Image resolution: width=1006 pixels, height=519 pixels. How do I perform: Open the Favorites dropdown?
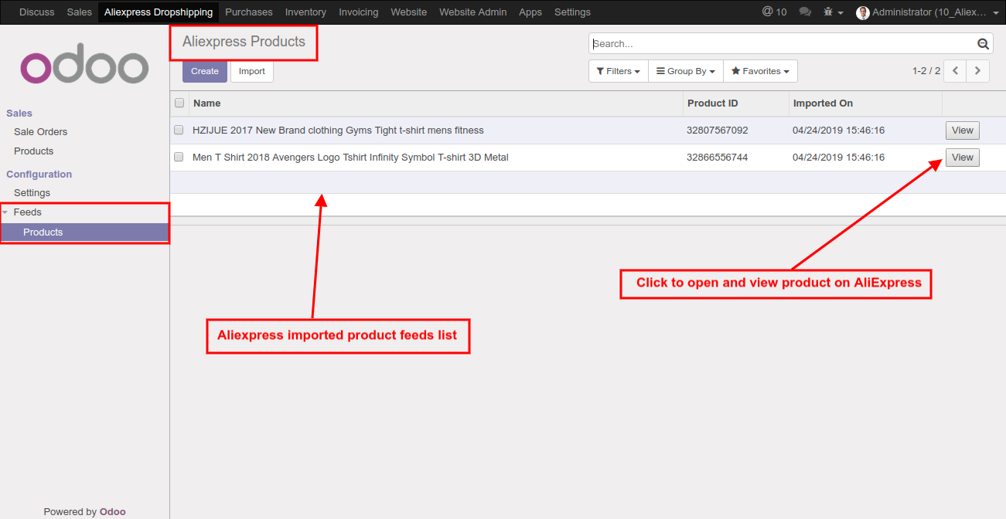[760, 71]
